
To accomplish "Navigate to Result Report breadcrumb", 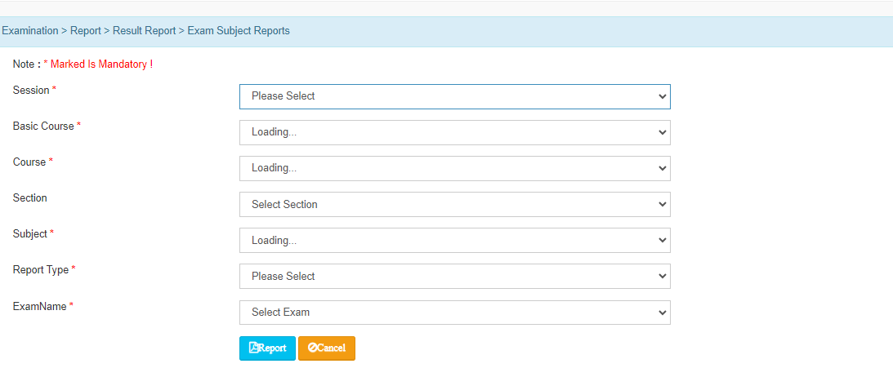I will tap(144, 31).
